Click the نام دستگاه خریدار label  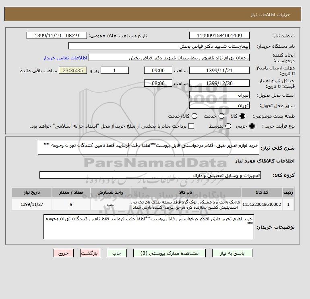(276, 46)
